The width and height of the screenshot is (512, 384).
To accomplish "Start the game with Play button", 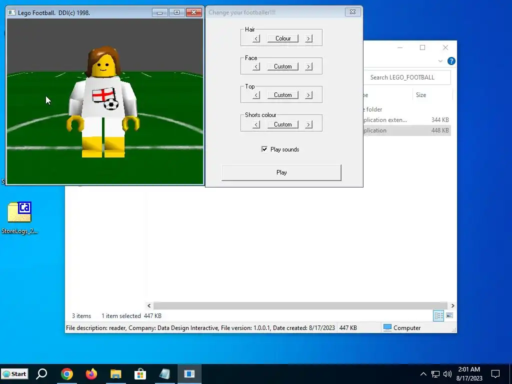I will click(281, 172).
